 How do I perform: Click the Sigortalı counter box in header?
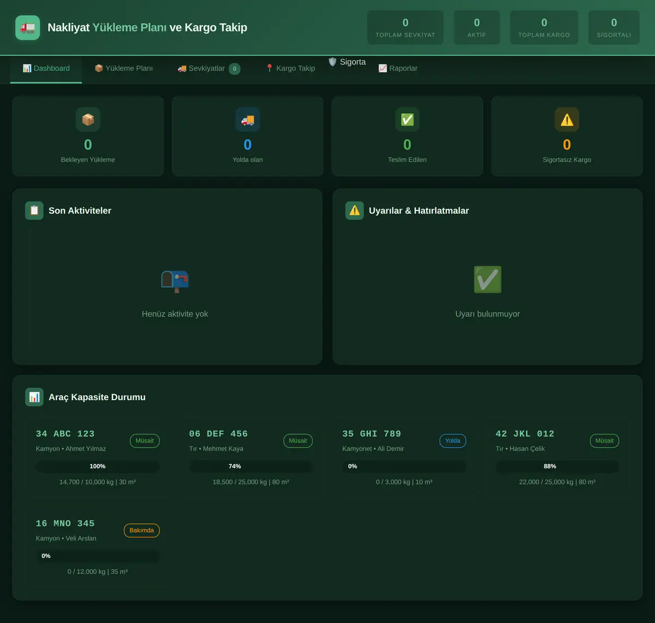point(614,27)
